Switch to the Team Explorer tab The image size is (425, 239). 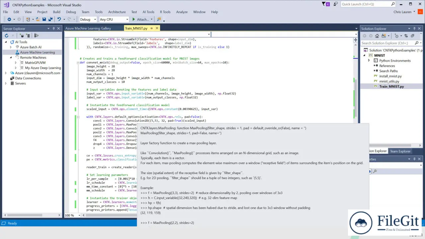(400, 151)
